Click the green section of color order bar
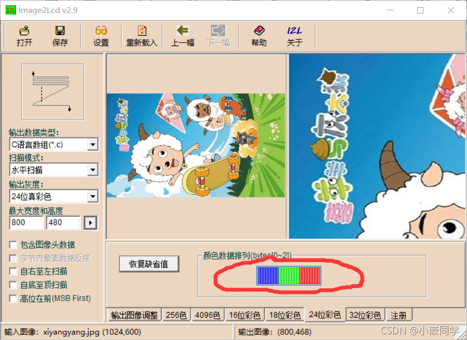Image resolution: width=467 pixels, height=340 pixels. click(289, 275)
